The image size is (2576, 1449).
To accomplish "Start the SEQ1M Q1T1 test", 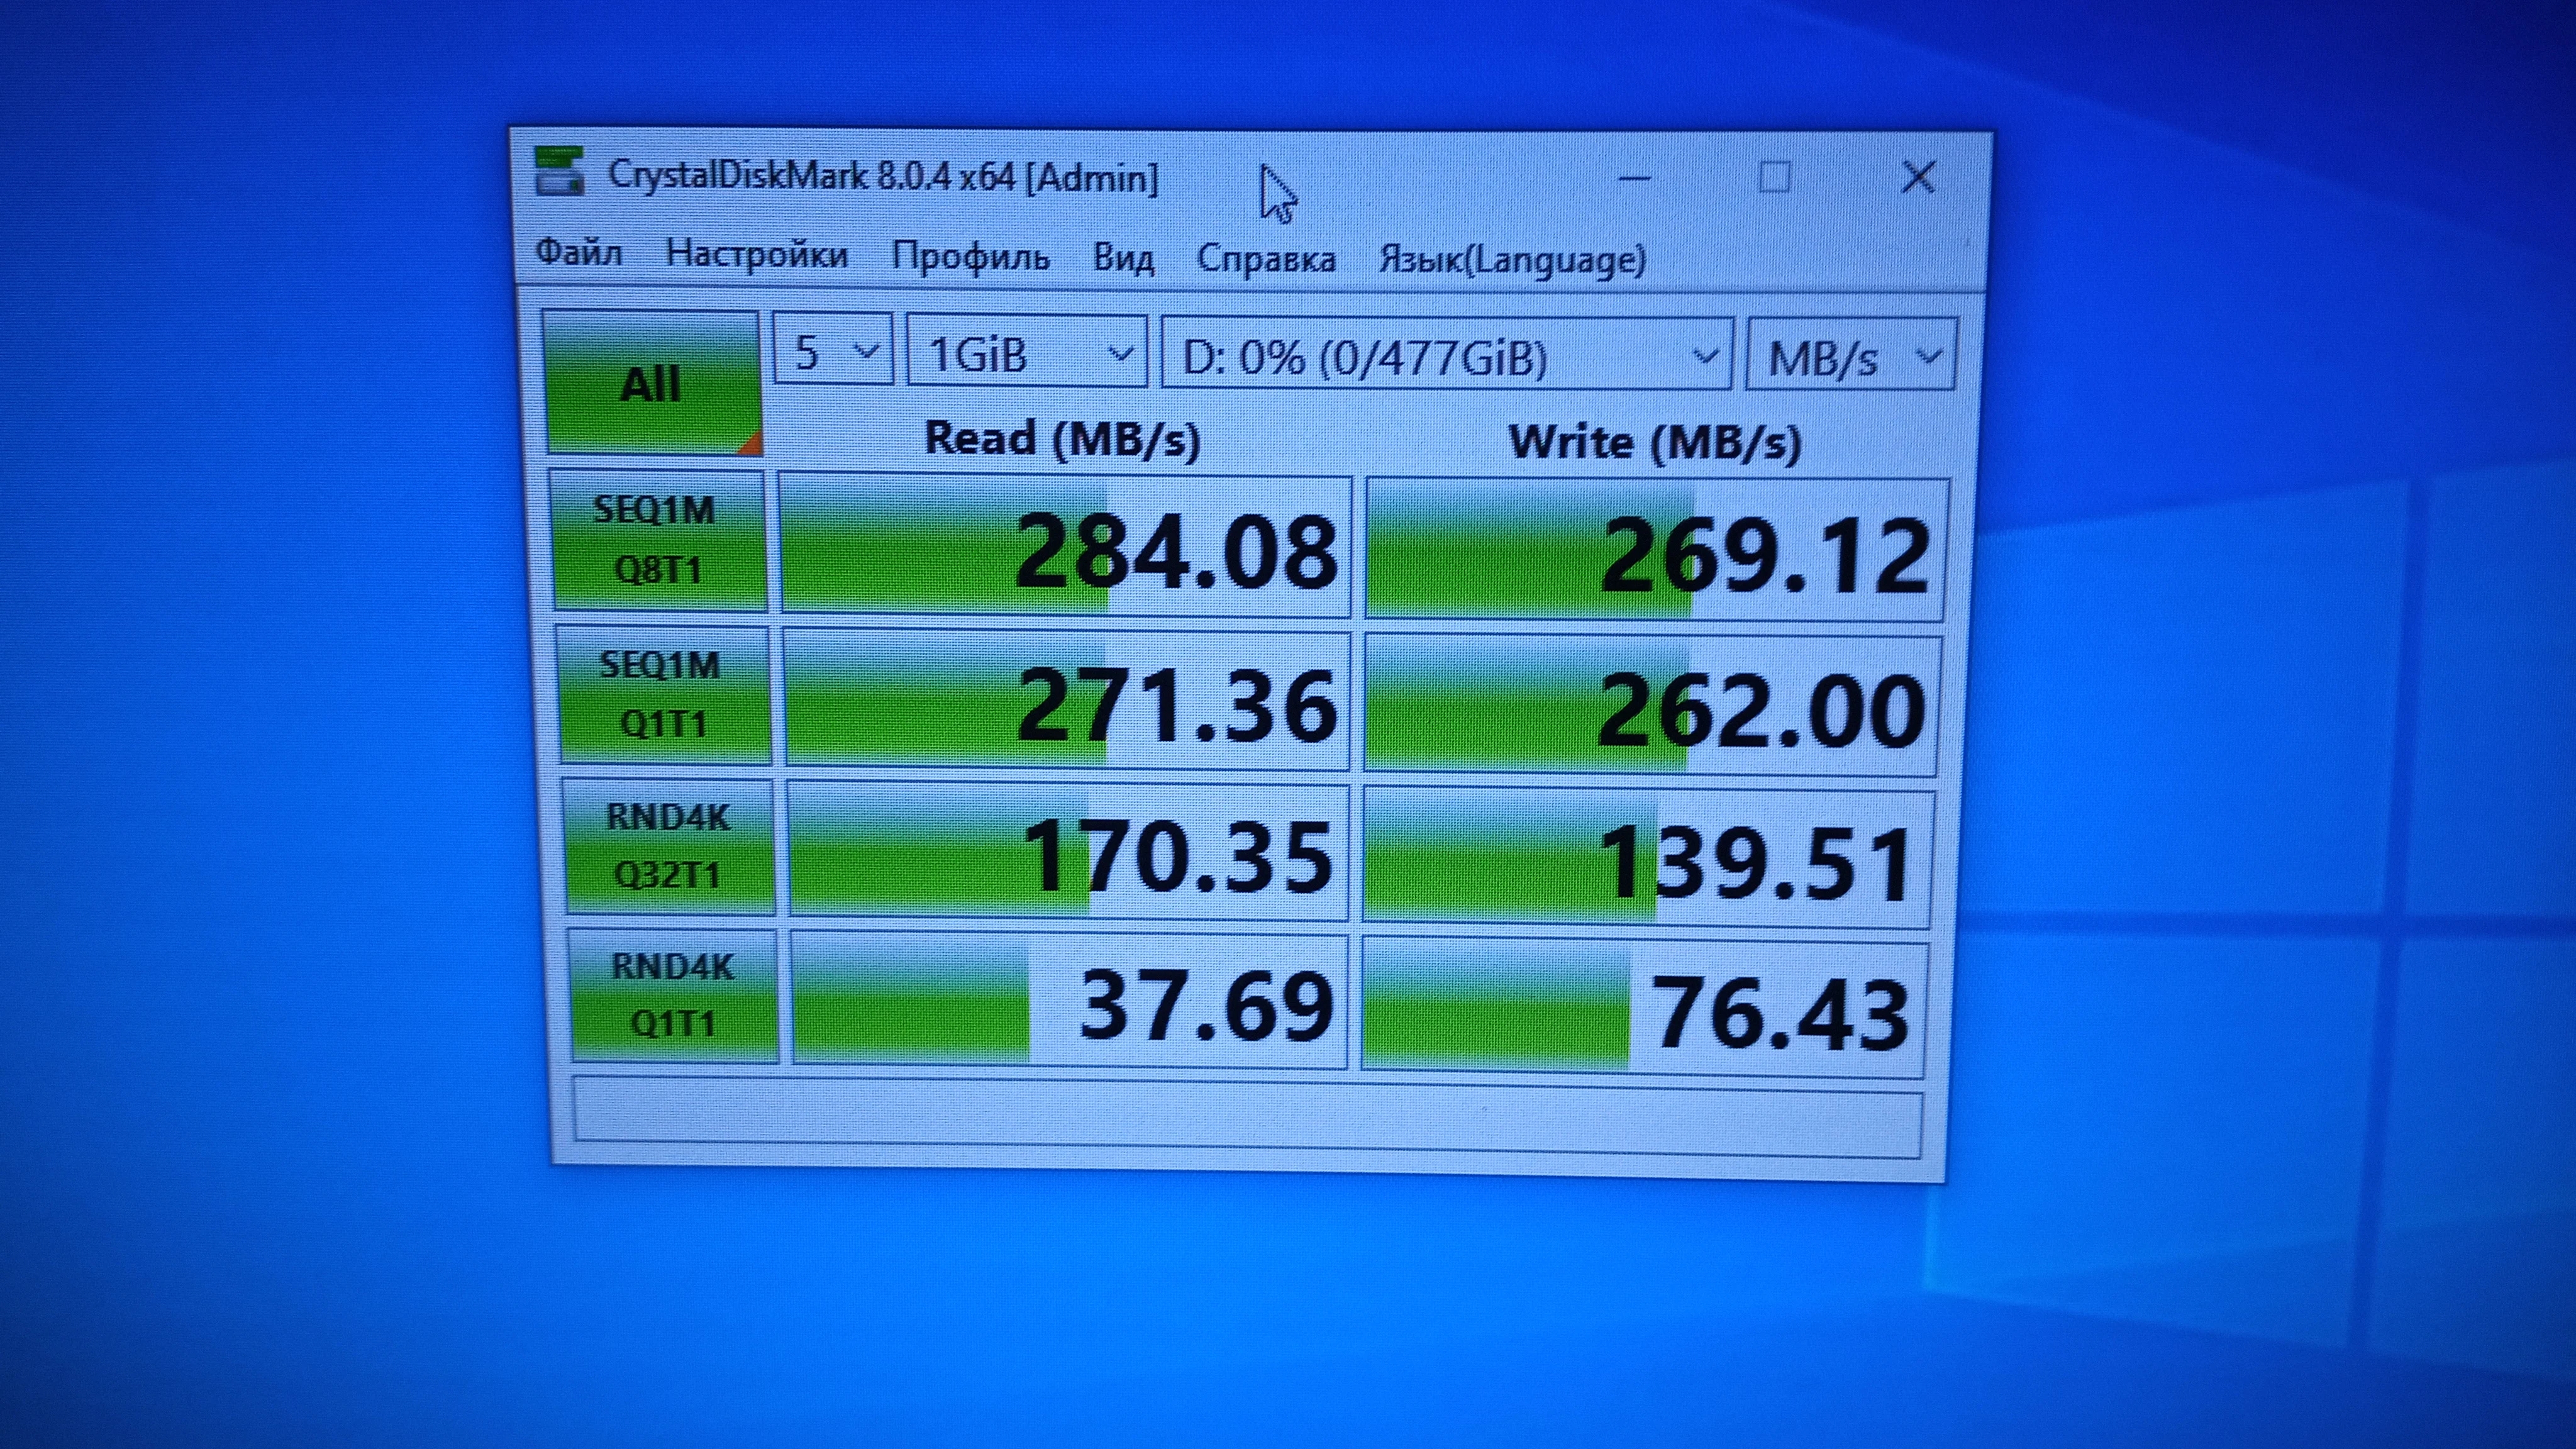I will point(662,694).
